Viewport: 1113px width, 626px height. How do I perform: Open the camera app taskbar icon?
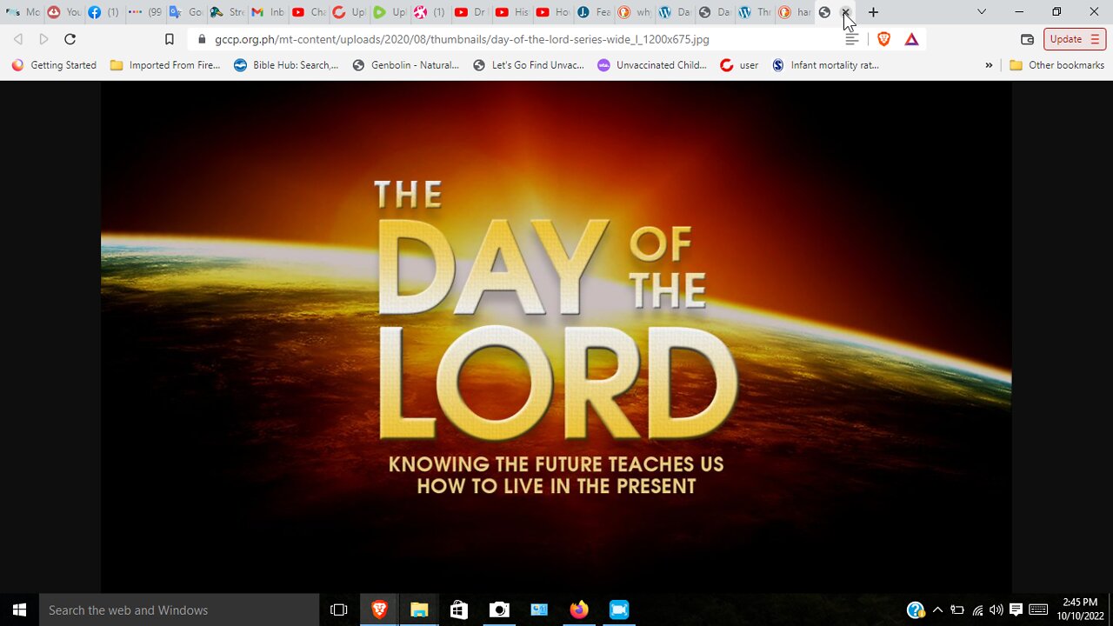point(499,609)
